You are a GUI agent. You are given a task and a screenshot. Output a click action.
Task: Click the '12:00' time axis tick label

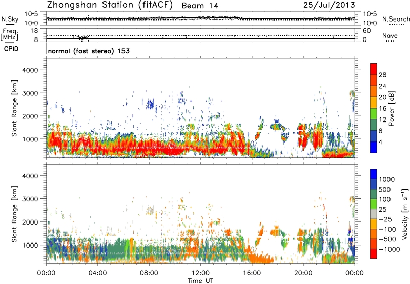click(x=200, y=273)
